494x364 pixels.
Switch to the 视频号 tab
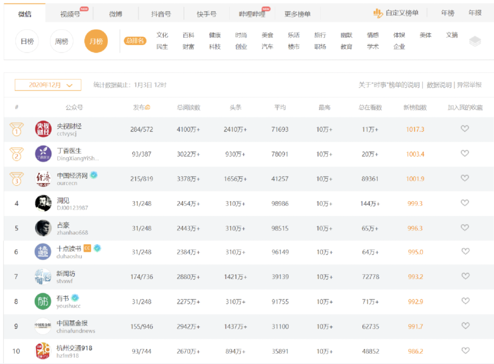pos(70,14)
